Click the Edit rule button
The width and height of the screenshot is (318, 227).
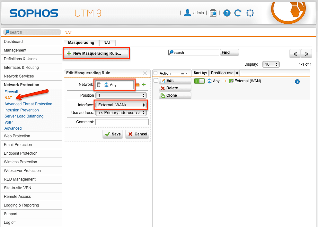(x=175, y=81)
